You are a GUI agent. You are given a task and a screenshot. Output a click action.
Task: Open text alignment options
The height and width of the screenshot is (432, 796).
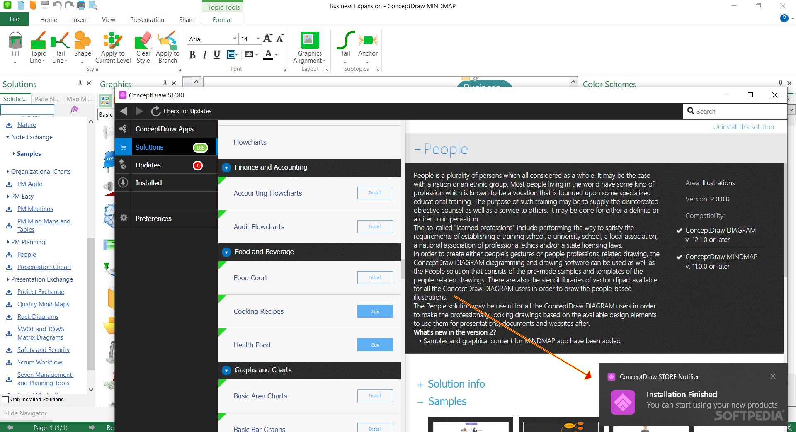(232, 55)
